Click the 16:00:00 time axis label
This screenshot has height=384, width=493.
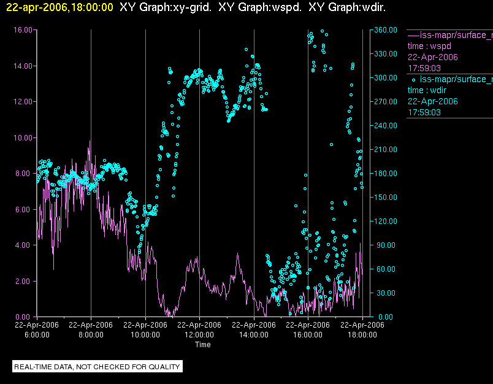click(308, 335)
